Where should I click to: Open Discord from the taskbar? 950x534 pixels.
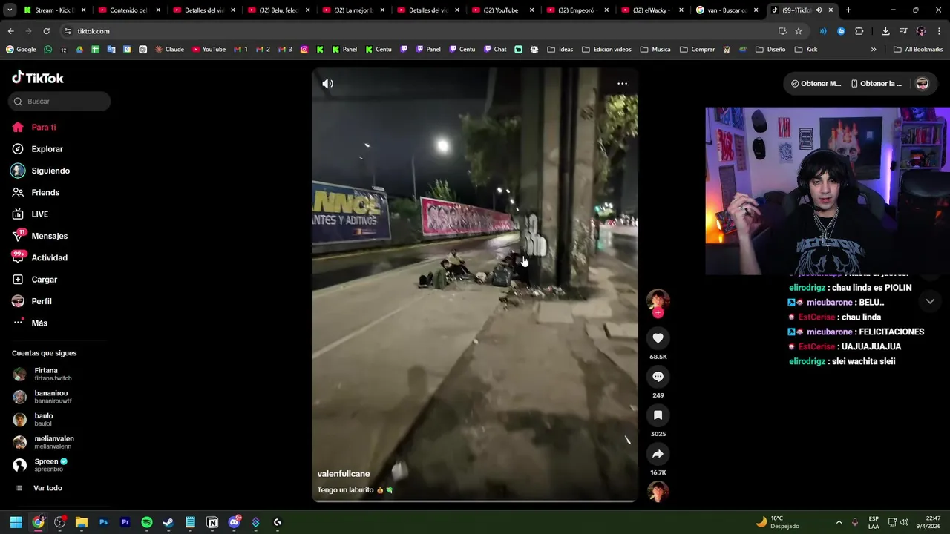(x=235, y=522)
